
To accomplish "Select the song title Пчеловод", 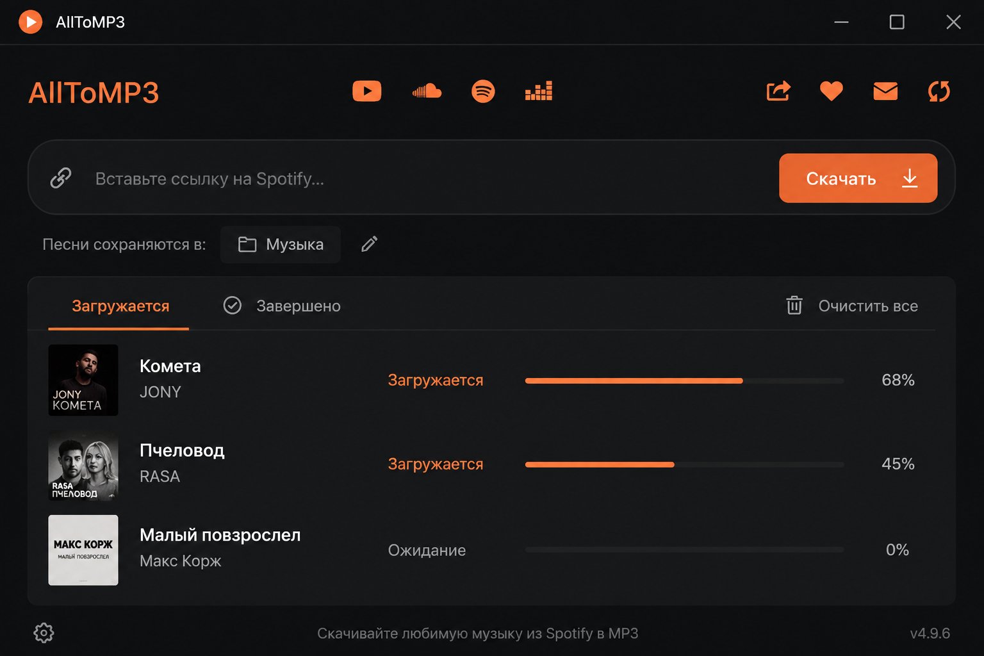I will tap(182, 450).
